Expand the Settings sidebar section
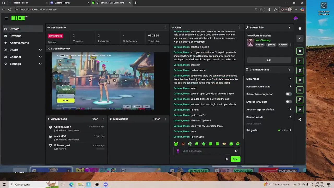The width and height of the screenshot is (334, 188). [x=40, y=64]
